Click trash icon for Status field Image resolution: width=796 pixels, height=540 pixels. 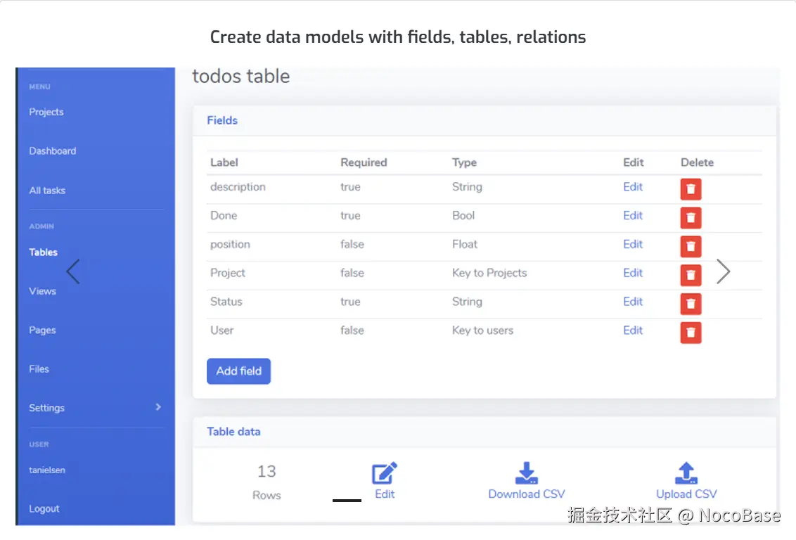(x=691, y=304)
